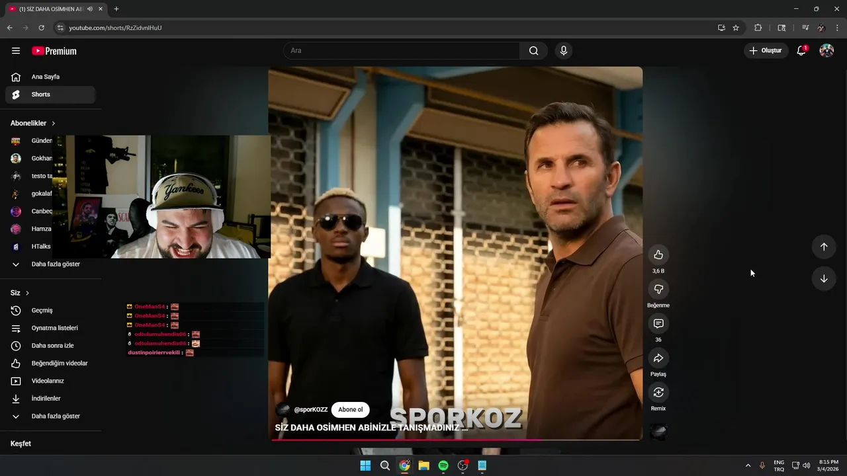This screenshot has width=847, height=476.
Task: Open the volume tray icon
Action: tap(806, 465)
